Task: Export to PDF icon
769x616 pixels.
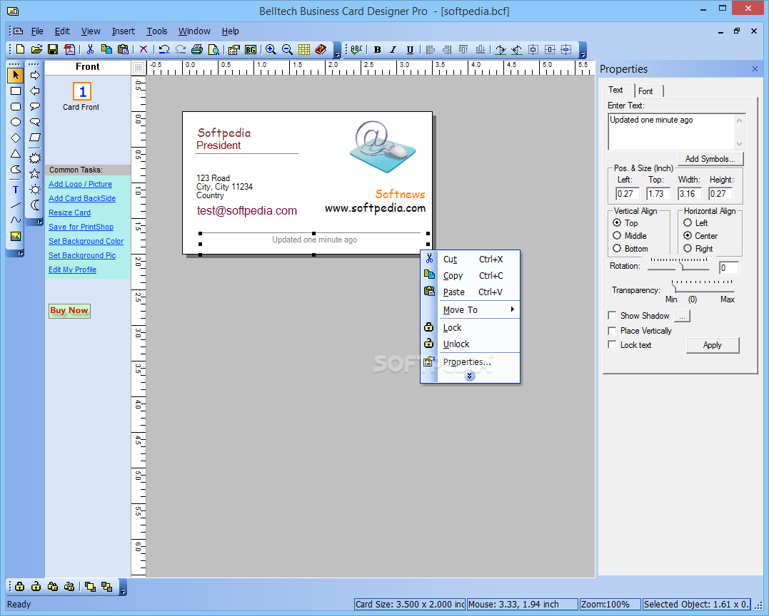Action: coord(70,49)
